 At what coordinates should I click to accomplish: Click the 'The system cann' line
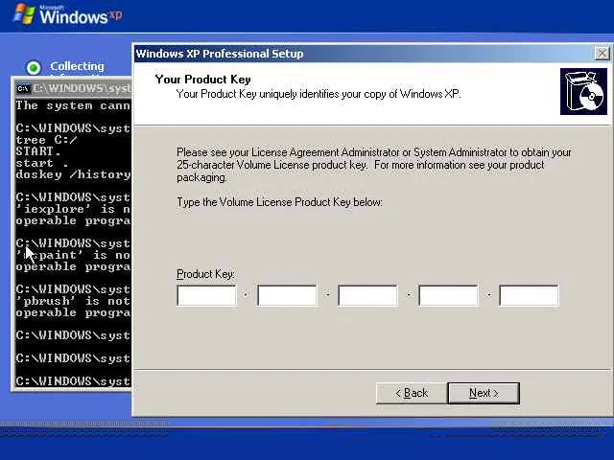click(73, 105)
